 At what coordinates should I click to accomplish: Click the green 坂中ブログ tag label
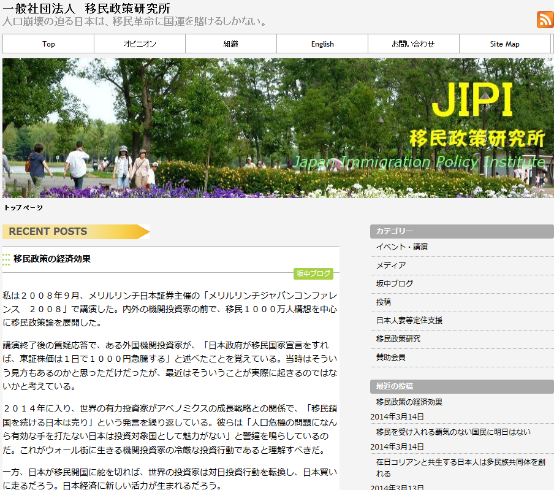(x=313, y=274)
